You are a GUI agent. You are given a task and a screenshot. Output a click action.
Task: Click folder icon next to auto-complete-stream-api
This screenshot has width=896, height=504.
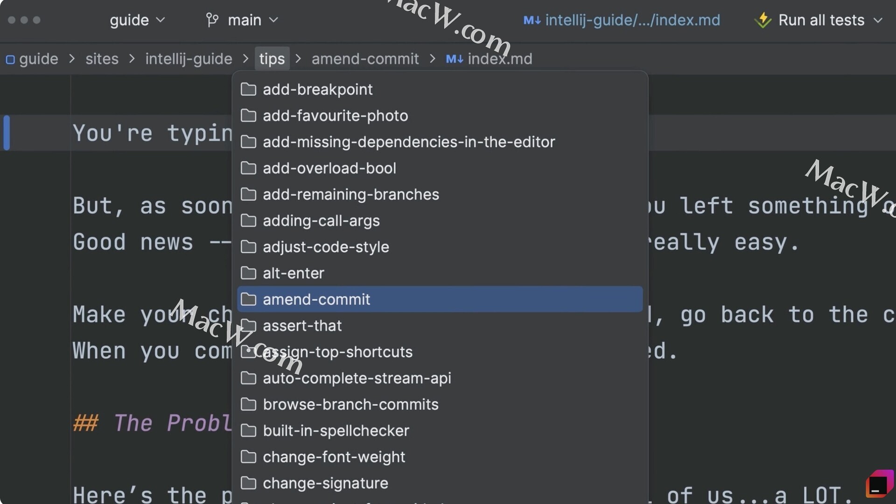(248, 378)
